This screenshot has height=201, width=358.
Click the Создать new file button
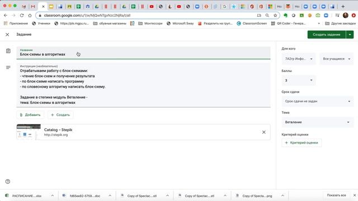pyautogui.click(x=60, y=115)
